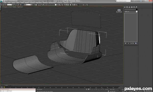Image resolution: width=153 pixels, height=92 pixels.
Task: Toggle the Window/Crossing selection mode
Action: 19,5
